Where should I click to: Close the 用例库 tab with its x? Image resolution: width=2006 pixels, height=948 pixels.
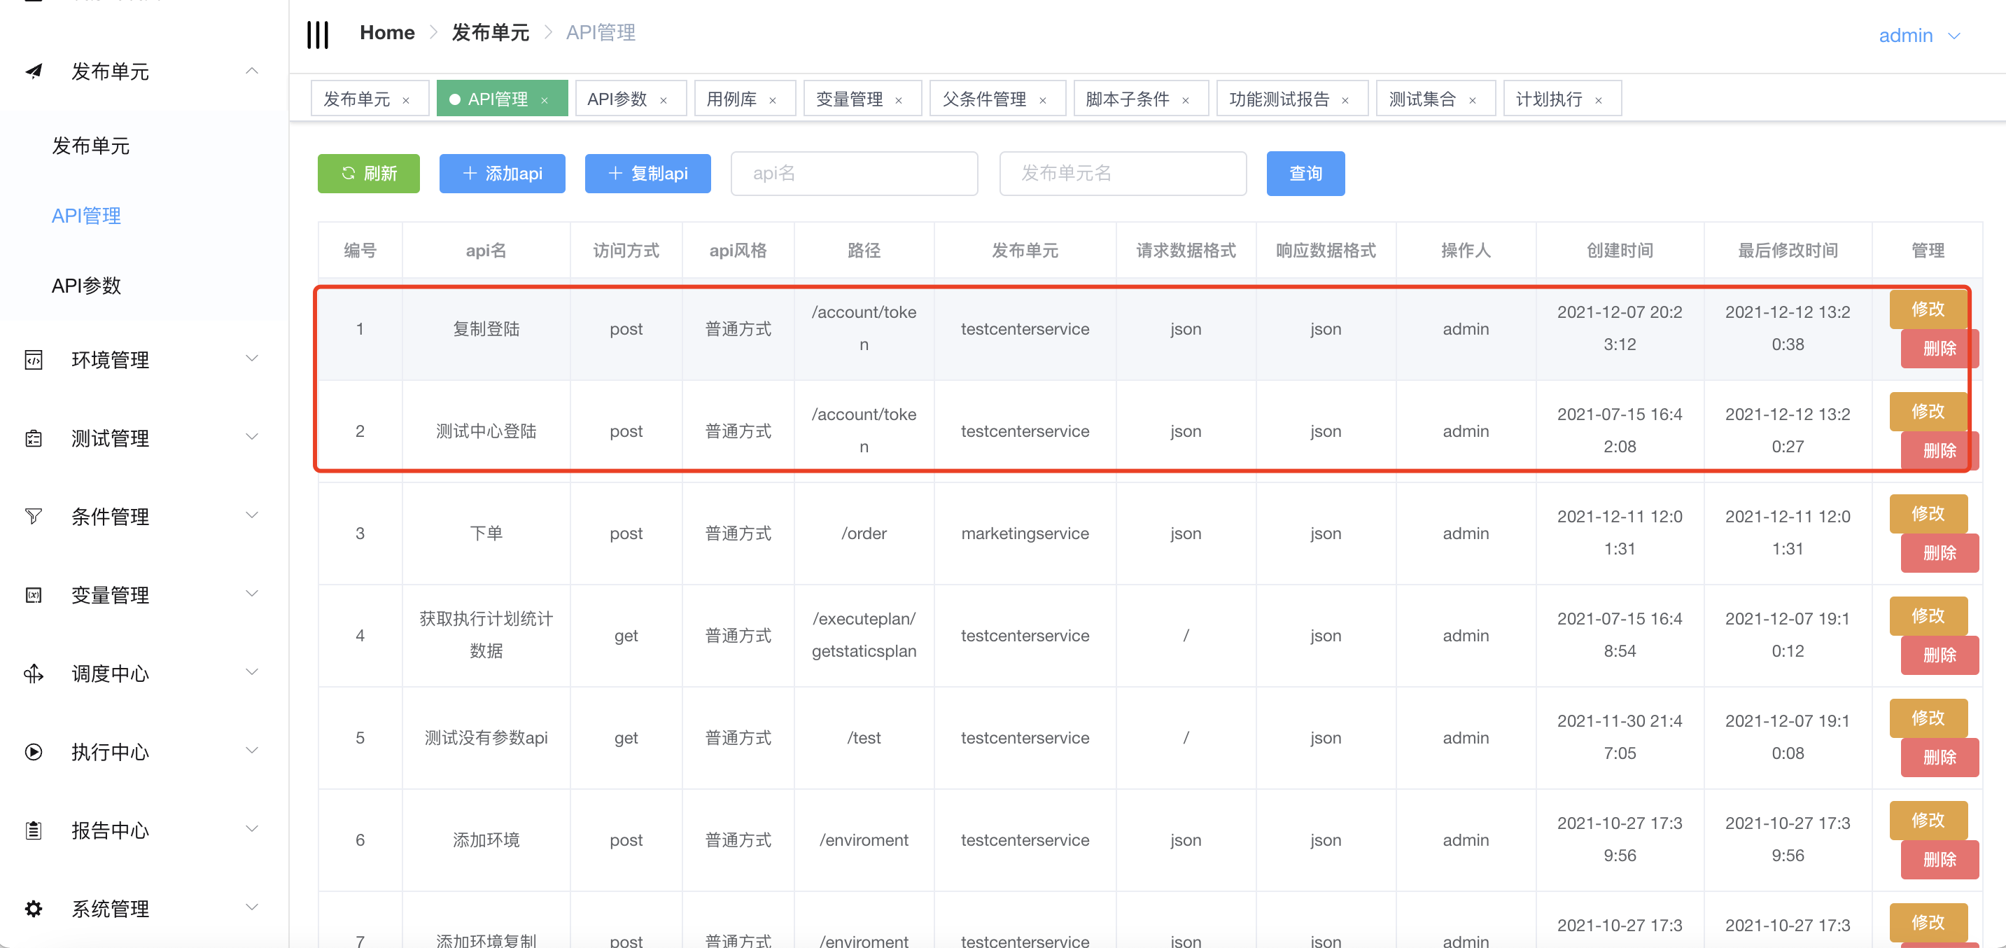(x=773, y=101)
